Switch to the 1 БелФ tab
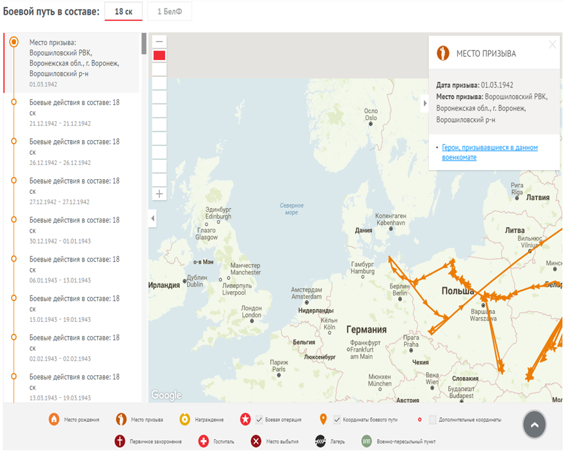Screen dimensions: 564x451 (169, 12)
